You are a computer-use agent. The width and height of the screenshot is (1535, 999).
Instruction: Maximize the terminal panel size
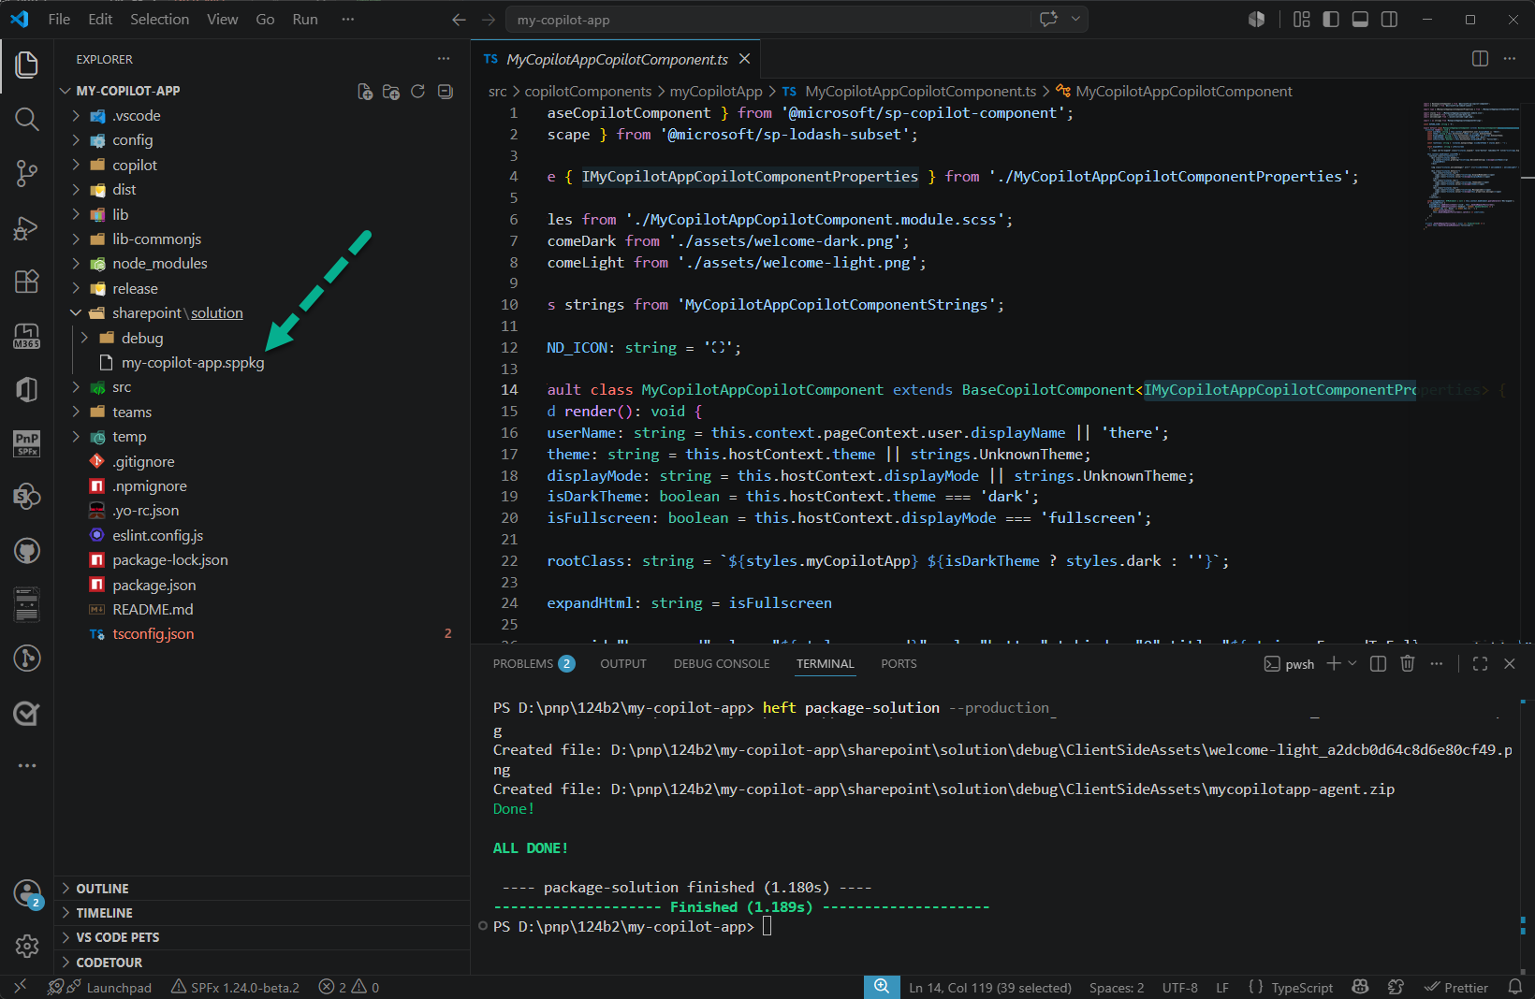pos(1480,663)
